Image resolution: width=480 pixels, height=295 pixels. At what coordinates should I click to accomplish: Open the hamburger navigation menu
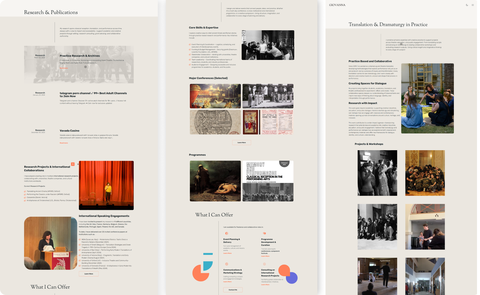[473, 5]
